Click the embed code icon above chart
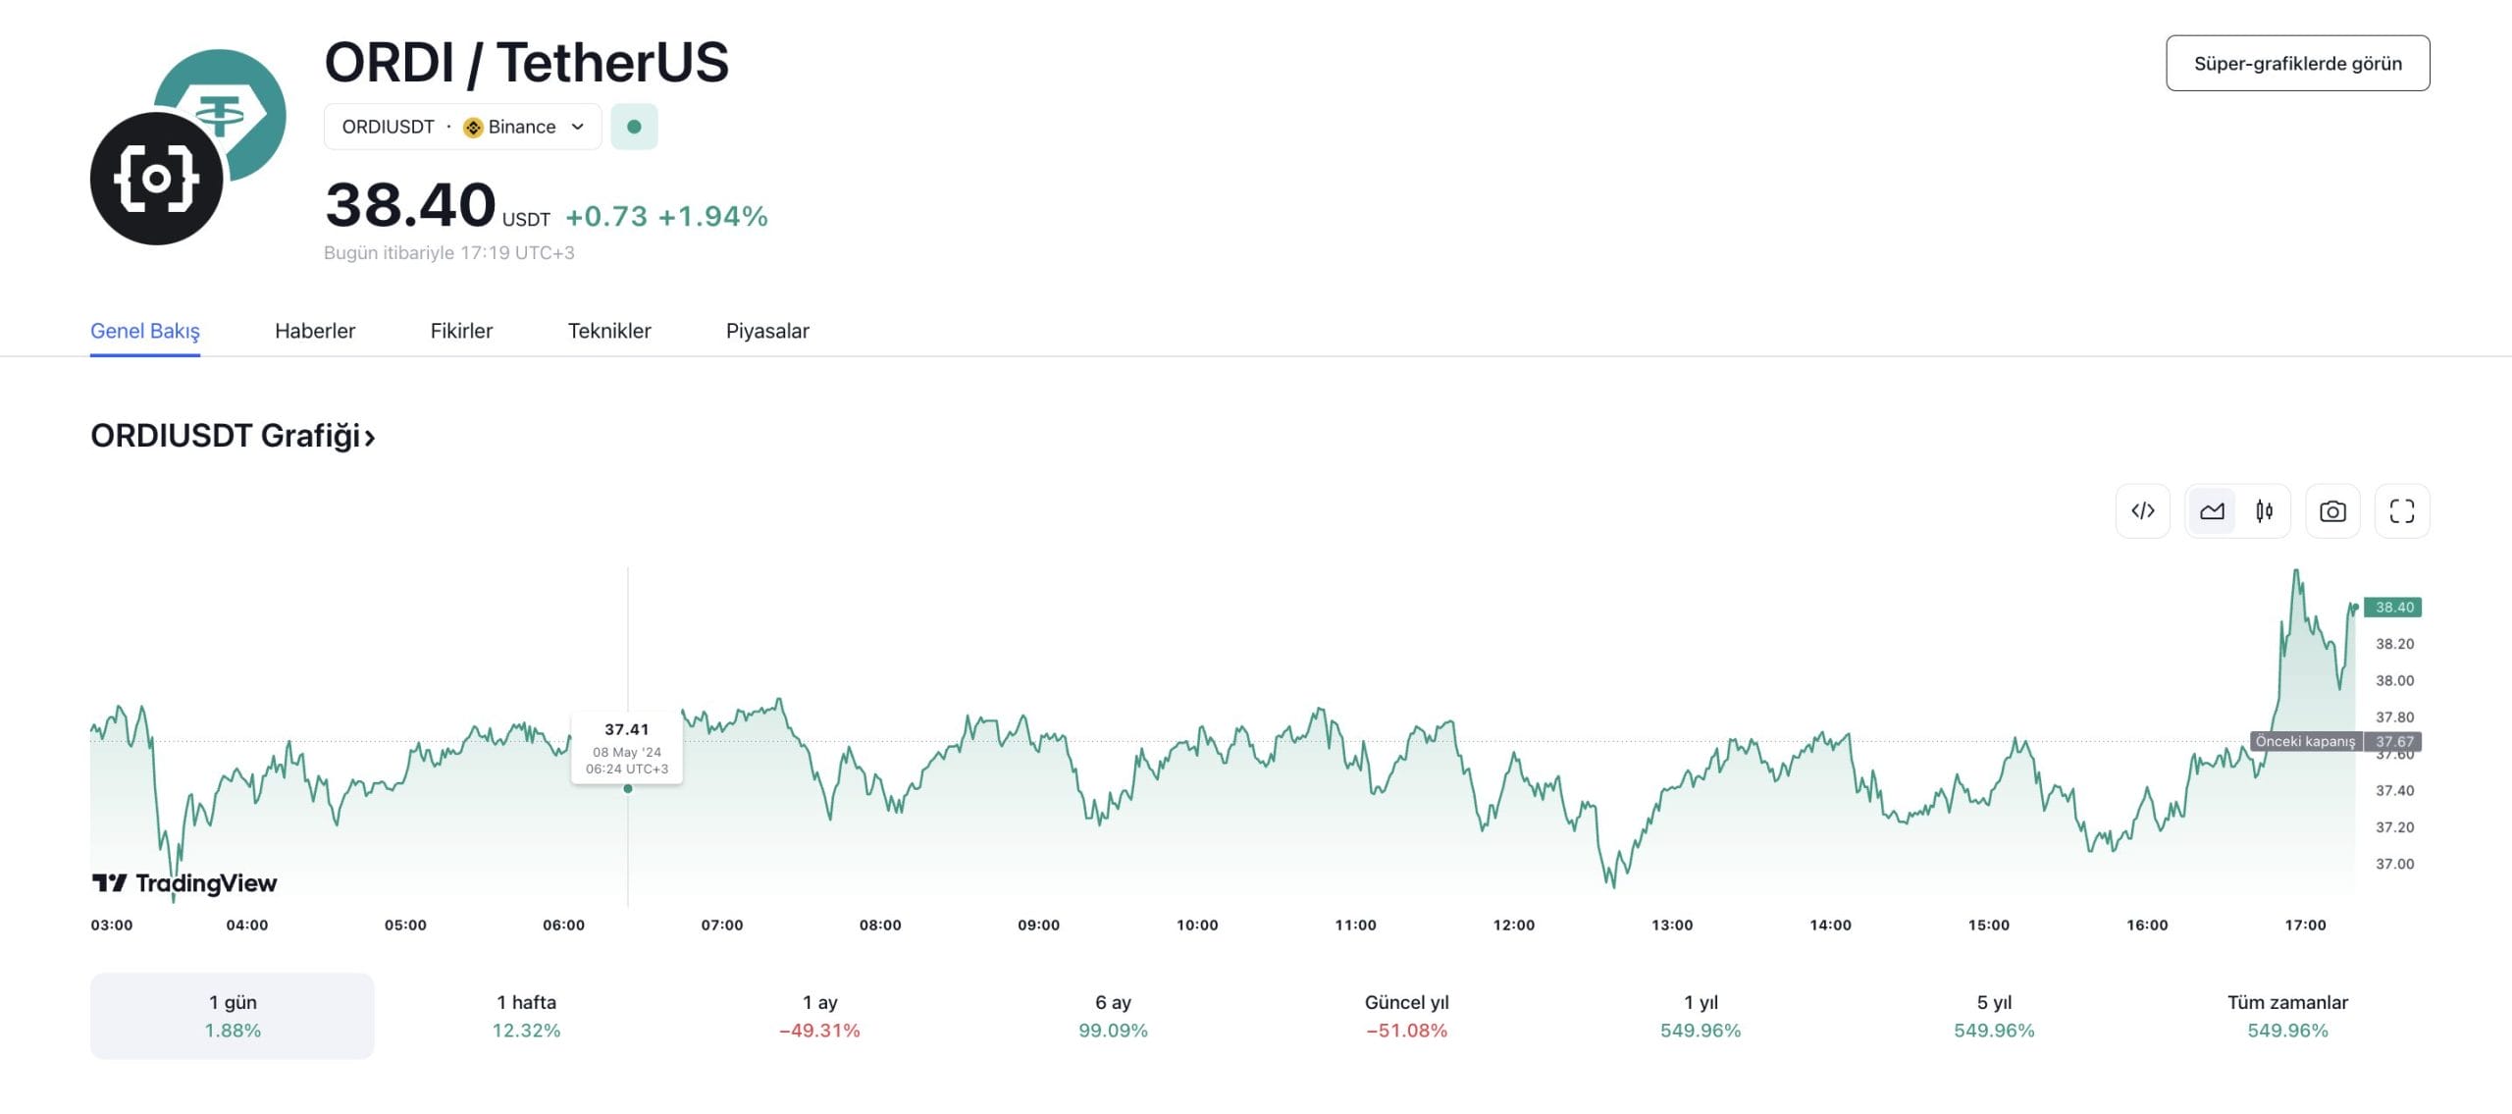Viewport: 2512px width, 1114px height. tap(2143, 510)
